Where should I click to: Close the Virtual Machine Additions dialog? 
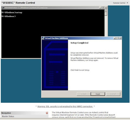pyautogui.click(x=120, y=38)
